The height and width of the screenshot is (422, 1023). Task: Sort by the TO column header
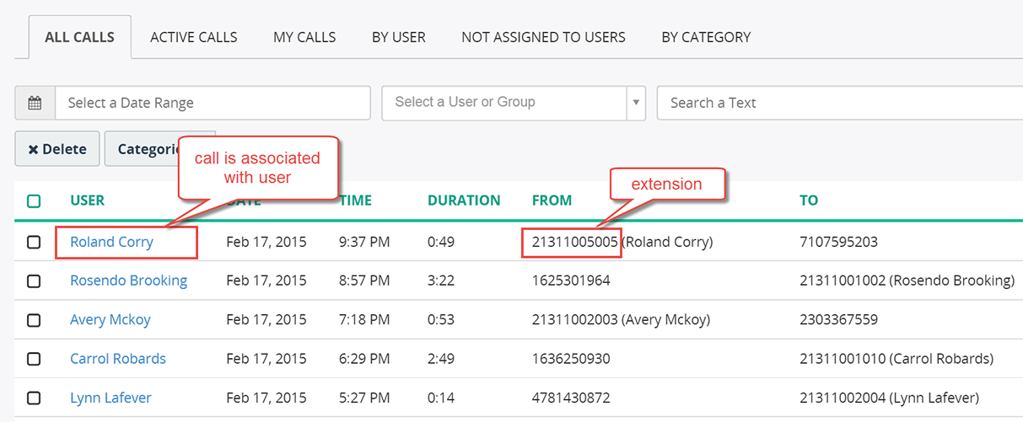[x=809, y=200]
